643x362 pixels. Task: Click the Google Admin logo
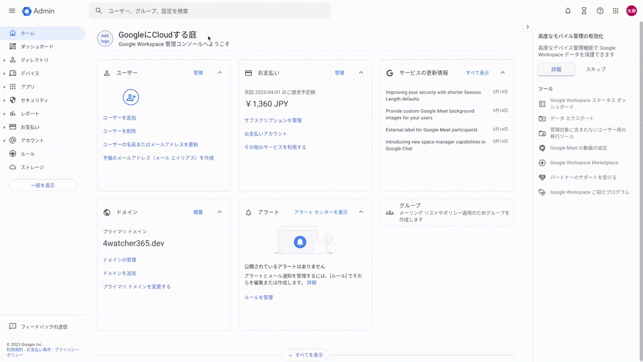(x=38, y=11)
